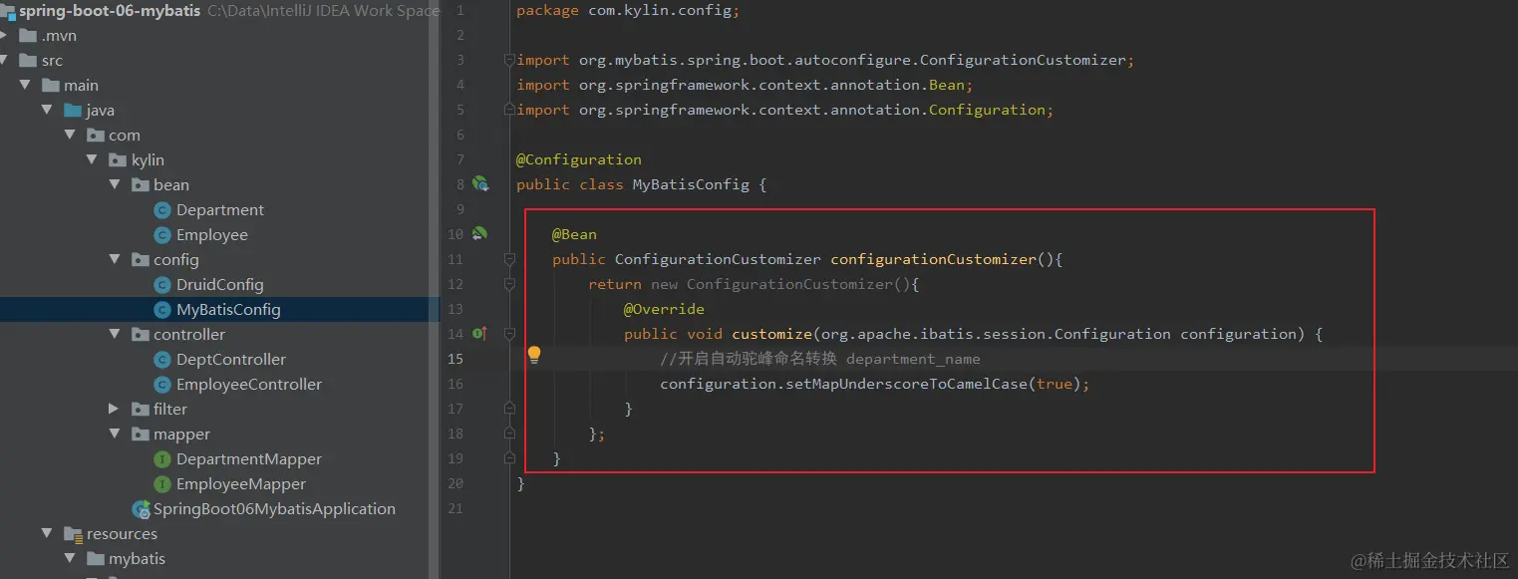Open Department class in project tree
The height and width of the screenshot is (579, 1518).
(x=220, y=209)
